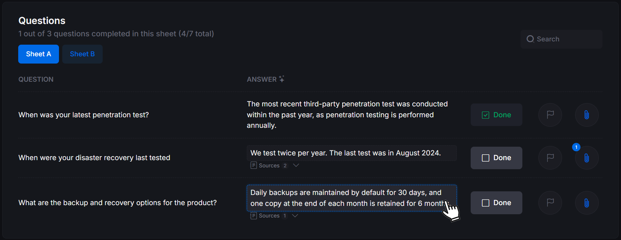Switch to the Sheet A tab
Screen dimensions: 621x240
(x=39, y=54)
